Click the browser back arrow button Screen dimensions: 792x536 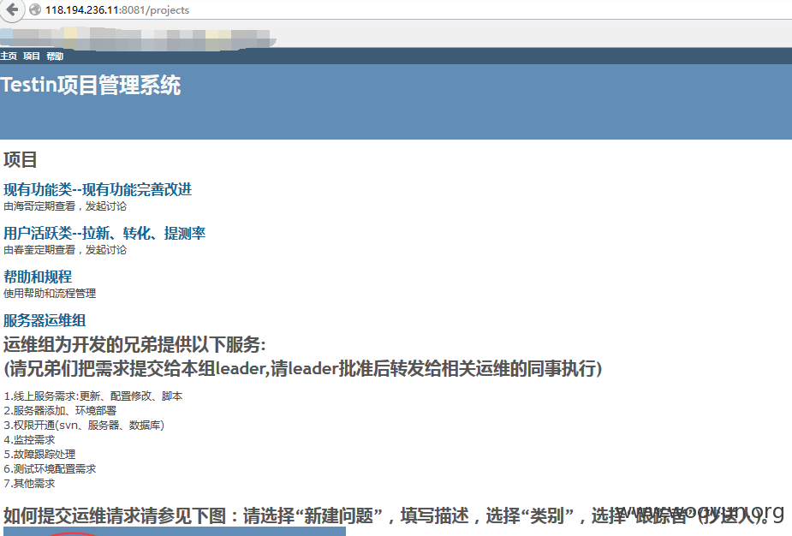12,9
